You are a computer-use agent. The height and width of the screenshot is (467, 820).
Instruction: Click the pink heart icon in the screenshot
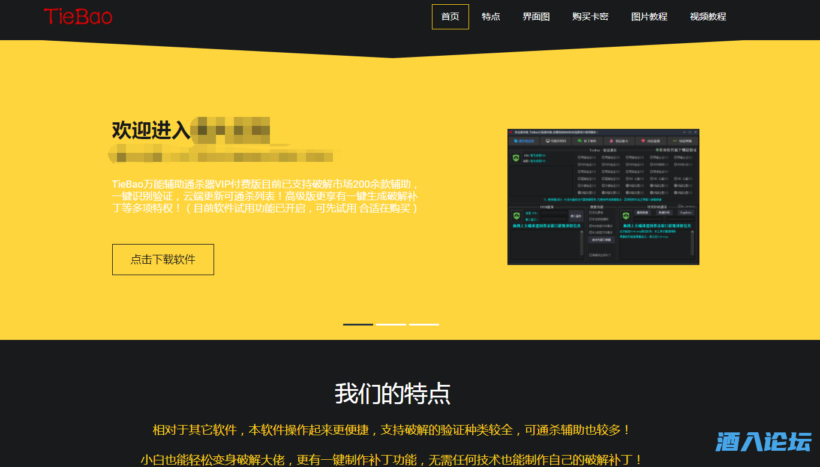point(642,141)
